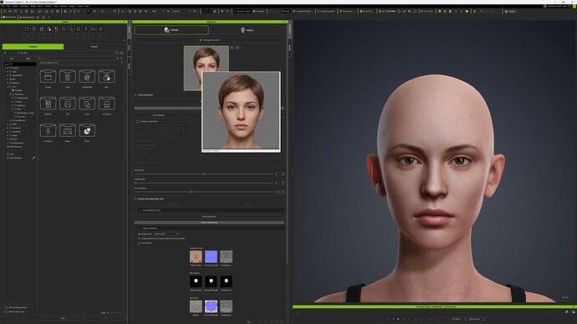The image size is (577, 324).
Task: Open the Props category folder icon
Action: [87, 130]
